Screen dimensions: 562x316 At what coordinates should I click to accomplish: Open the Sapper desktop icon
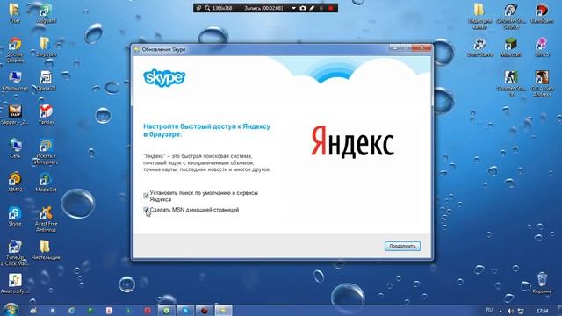pos(15,115)
